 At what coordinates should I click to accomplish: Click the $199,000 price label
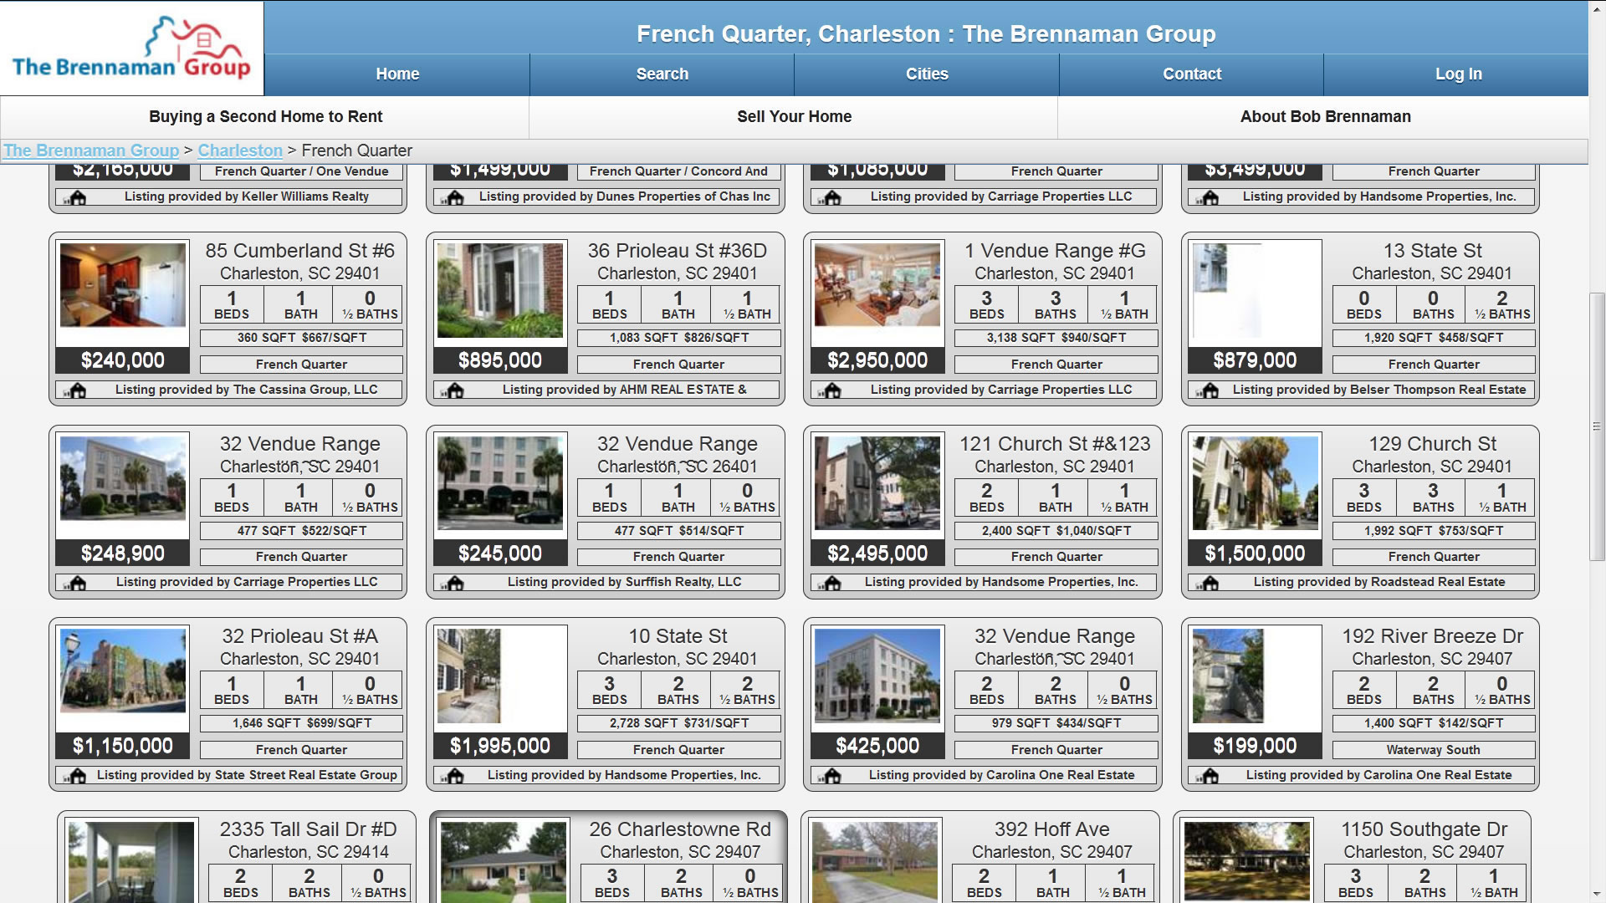click(1255, 746)
